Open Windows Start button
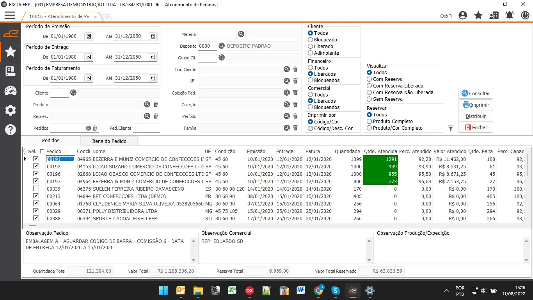The width and height of the screenshot is (533, 300). [x=164, y=291]
